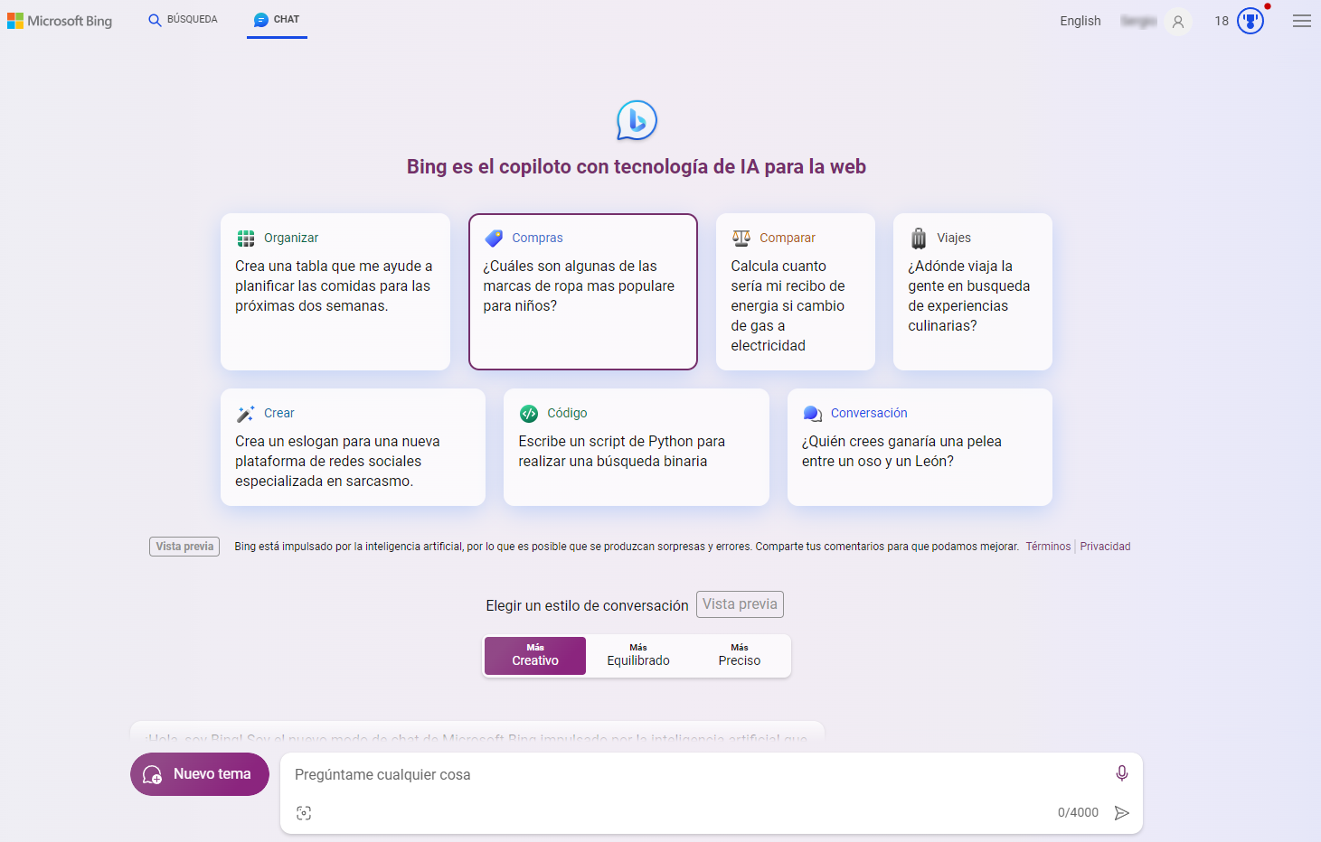
Task: Click the Viajes luggage icon
Action: tap(919, 238)
